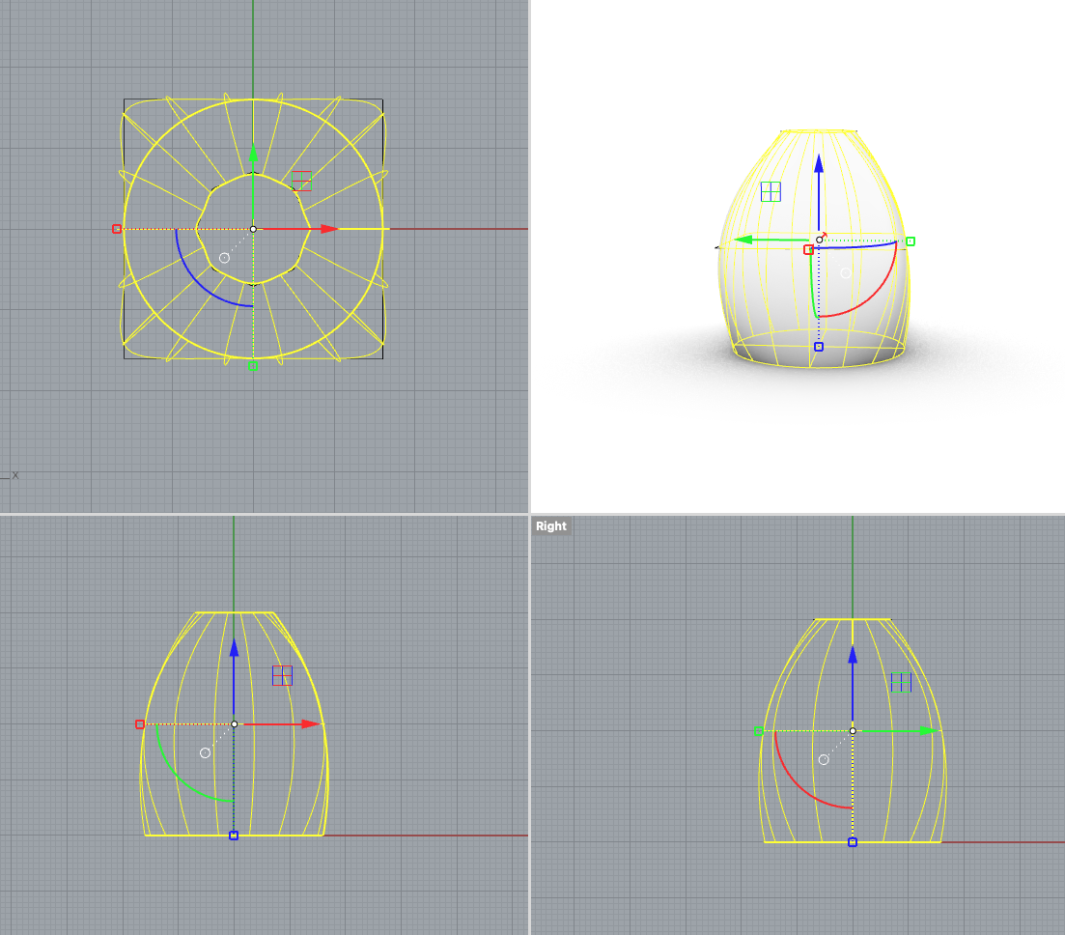Select the green Y-axis gumball arrow in Top viewport

click(253, 156)
